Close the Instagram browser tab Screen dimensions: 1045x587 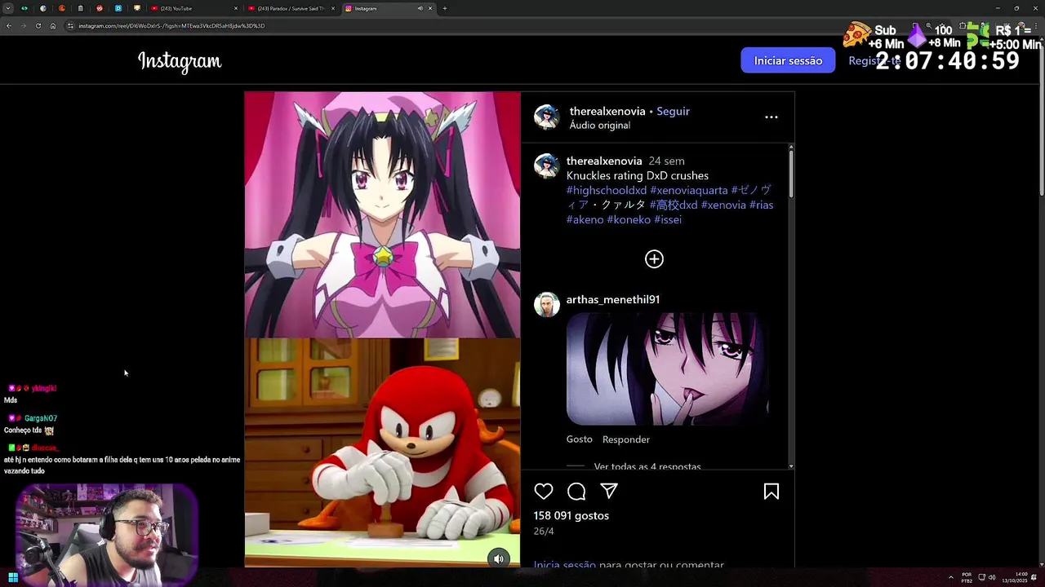click(430, 8)
